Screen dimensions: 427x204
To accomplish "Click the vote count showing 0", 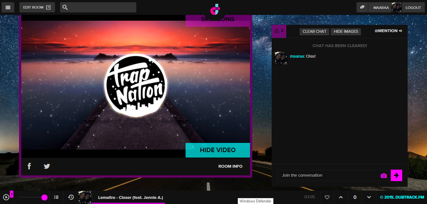I will [355, 197].
